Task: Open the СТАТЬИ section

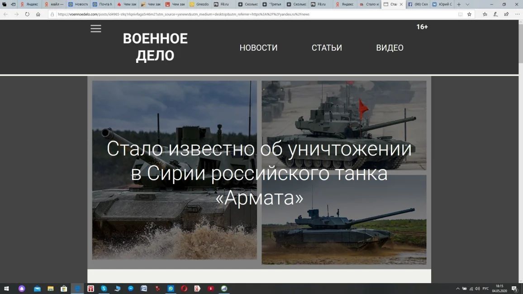Action: click(x=327, y=48)
